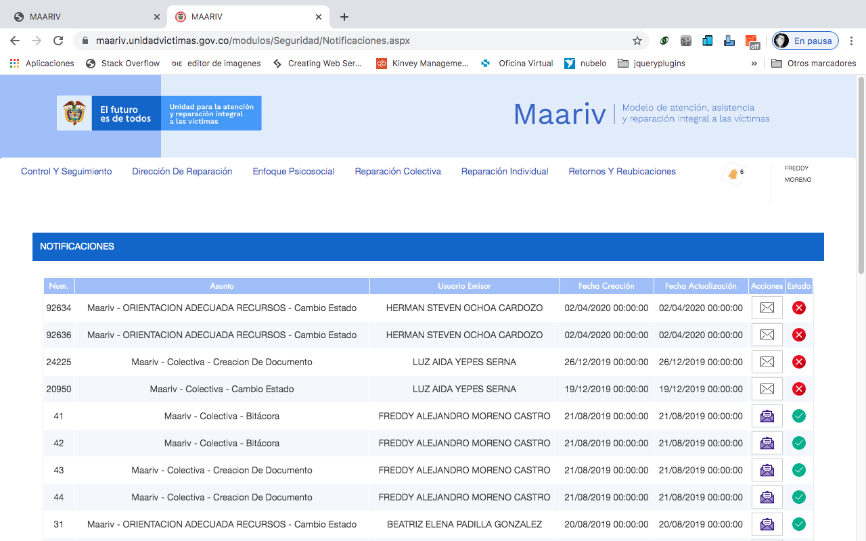Click the Colombia coat of arms logo
866x541 pixels.
pos(74,113)
